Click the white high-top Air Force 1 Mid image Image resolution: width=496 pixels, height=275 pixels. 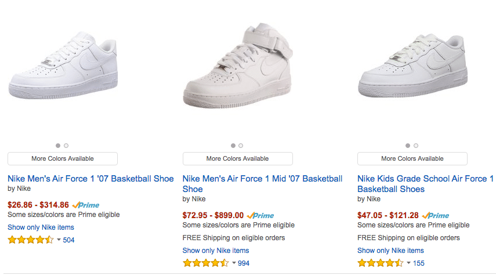click(x=238, y=66)
